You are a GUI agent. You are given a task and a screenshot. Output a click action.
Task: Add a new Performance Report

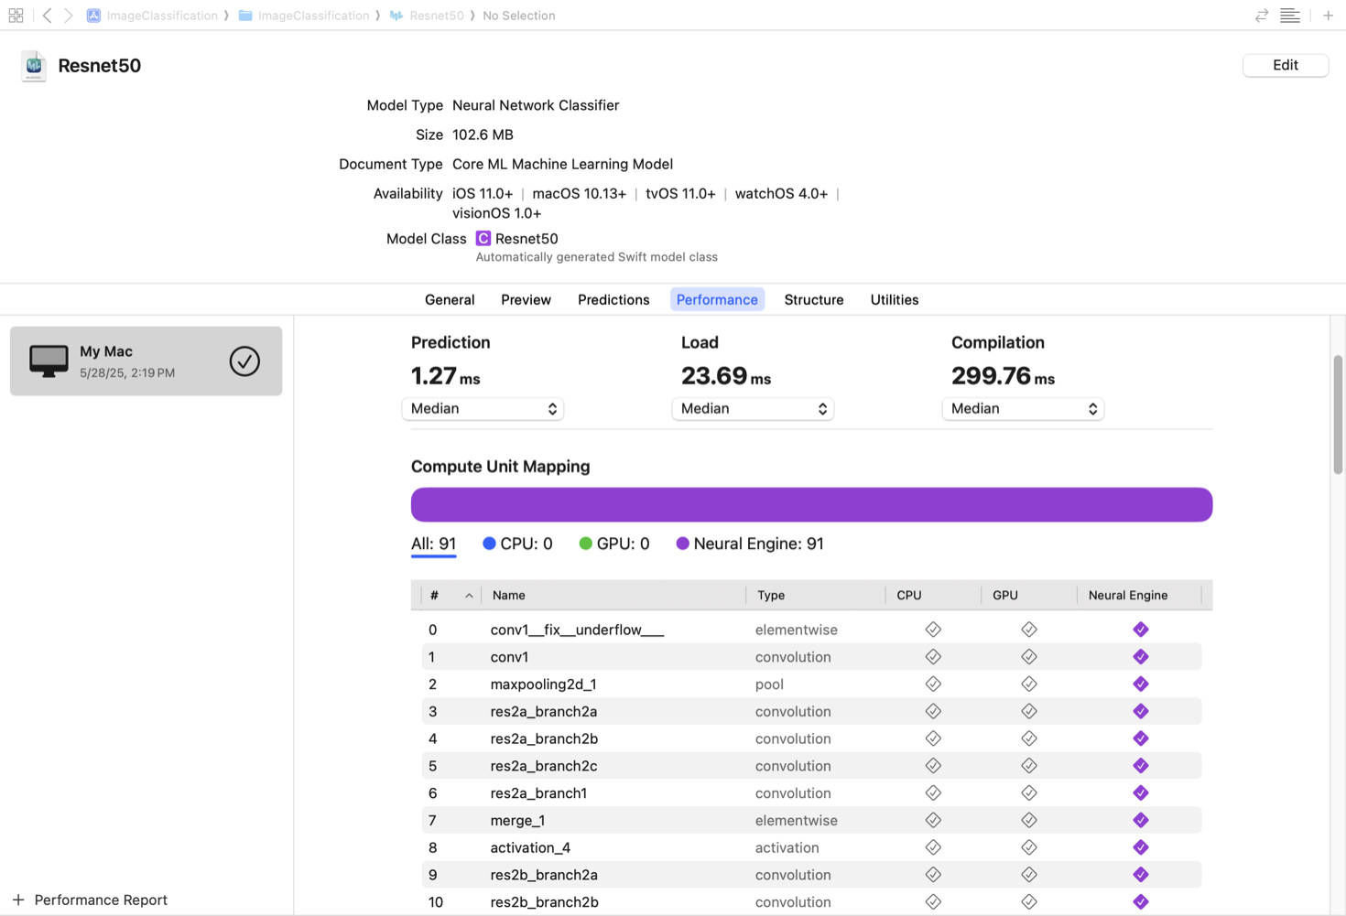90,900
